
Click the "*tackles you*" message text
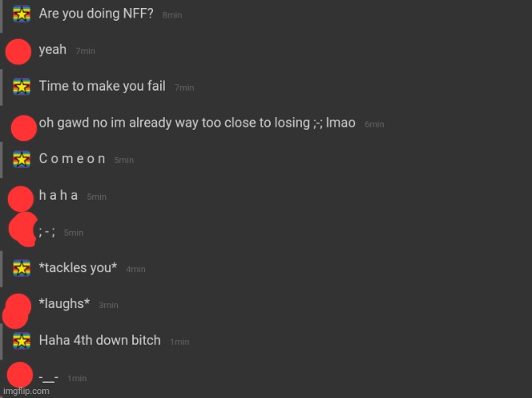[x=78, y=268]
